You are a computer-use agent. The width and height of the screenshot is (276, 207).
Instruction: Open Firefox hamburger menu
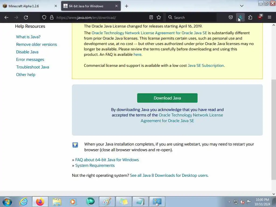270,18
